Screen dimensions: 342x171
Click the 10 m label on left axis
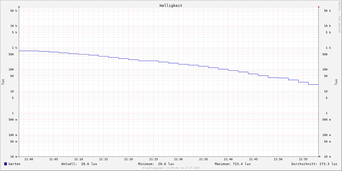(14, 157)
